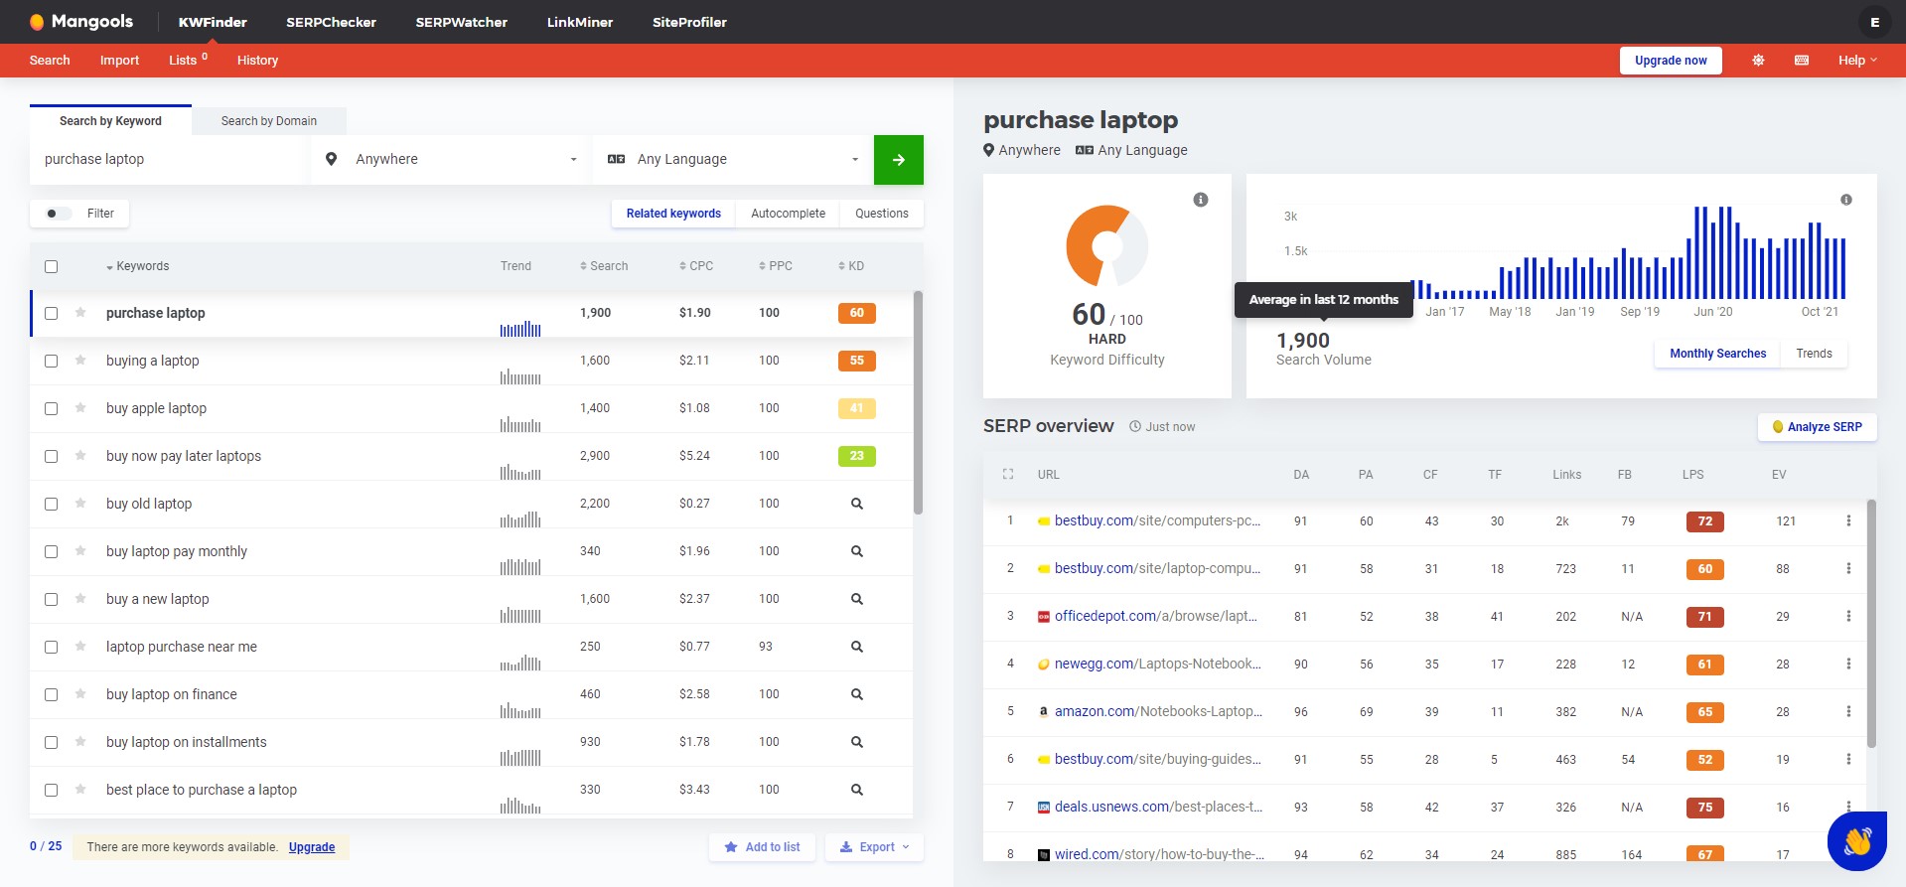Star the buy apple laptop keyword

[x=80, y=408]
